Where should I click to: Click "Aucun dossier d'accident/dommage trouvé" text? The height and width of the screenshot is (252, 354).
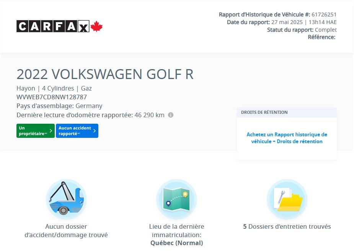66,231
